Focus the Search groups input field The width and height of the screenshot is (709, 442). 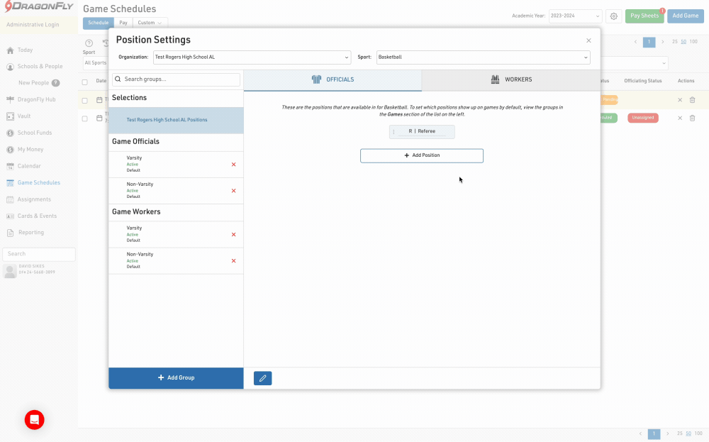tap(176, 79)
